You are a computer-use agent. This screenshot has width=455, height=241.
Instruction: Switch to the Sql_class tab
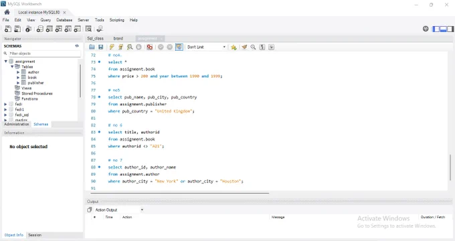click(95, 38)
